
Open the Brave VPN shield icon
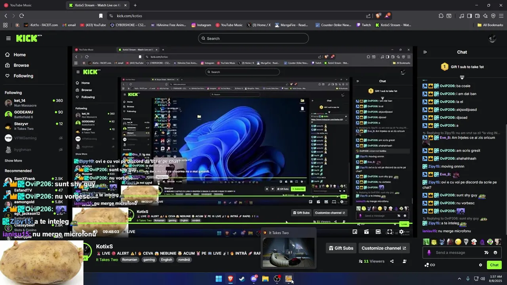[x=493, y=16]
